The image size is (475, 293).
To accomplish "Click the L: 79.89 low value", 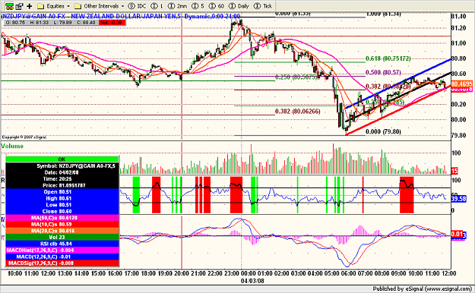I will coord(62,23).
